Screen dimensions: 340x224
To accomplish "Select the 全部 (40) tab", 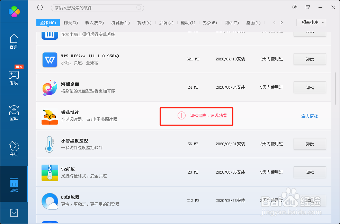I will tap(48, 23).
